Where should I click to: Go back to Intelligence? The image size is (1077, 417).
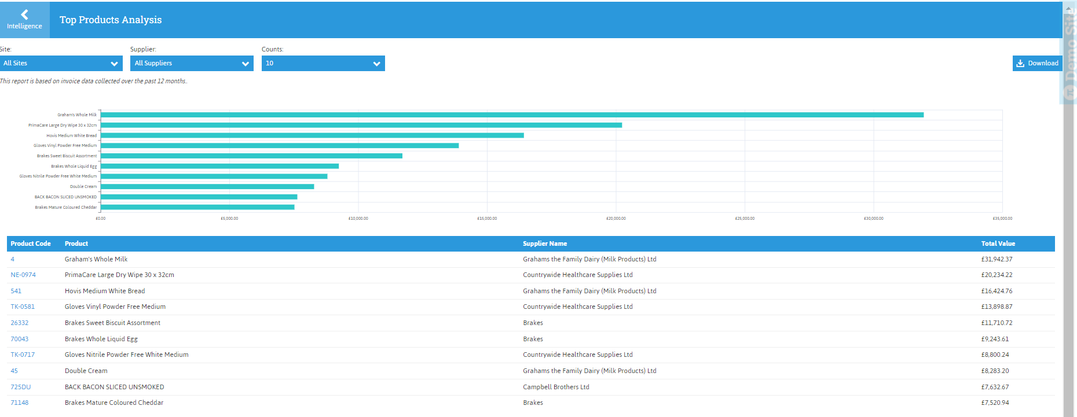pyautogui.click(x=24, y=20)
